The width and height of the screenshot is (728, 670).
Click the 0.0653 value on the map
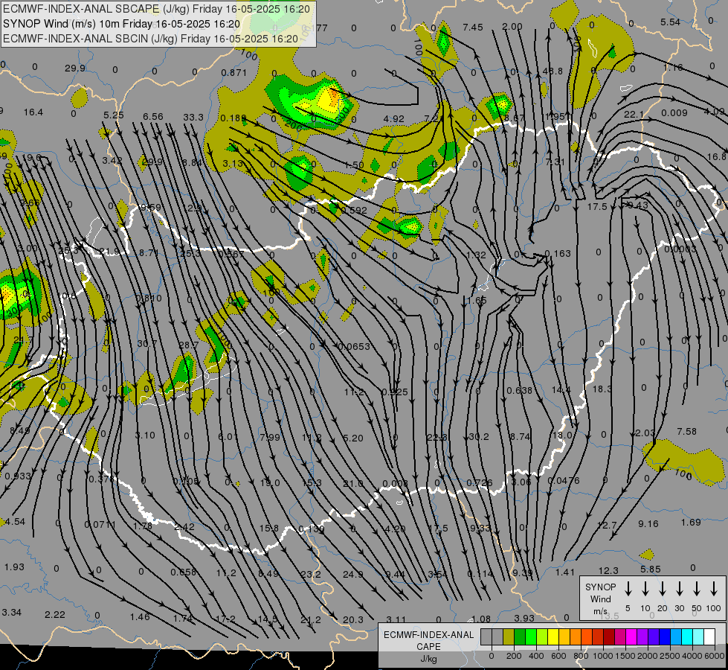pos(354,346)
